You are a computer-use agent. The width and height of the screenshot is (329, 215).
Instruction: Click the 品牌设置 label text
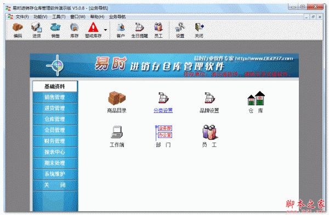point(209,110)
